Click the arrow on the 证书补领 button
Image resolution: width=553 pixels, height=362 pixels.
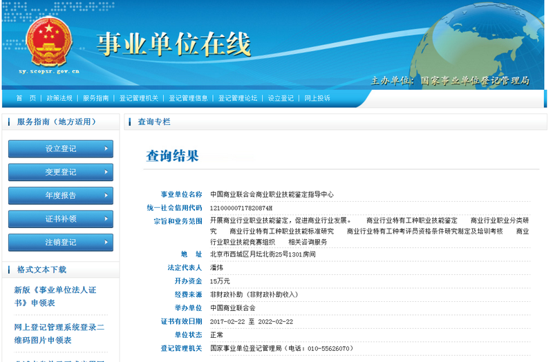point(106,219)
